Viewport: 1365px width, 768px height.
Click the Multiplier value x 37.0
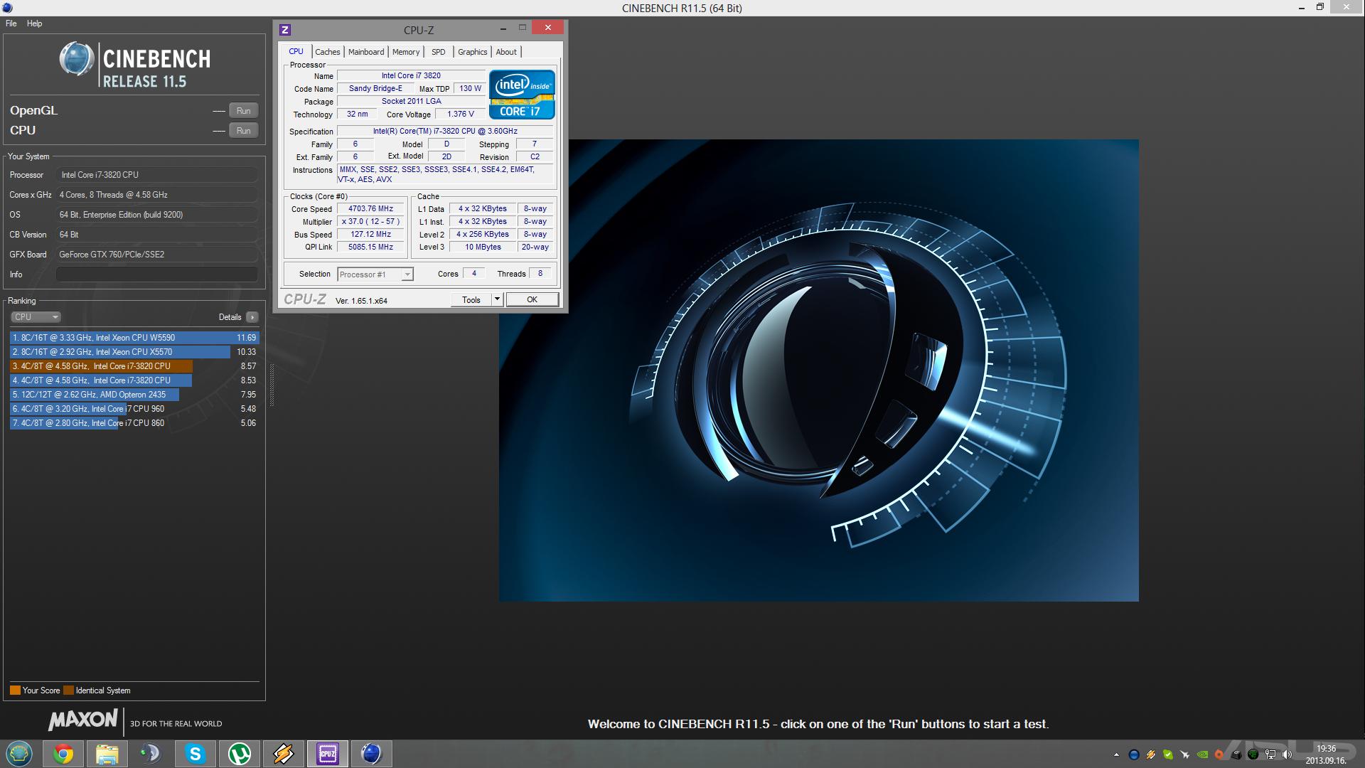tap(370, 221)
